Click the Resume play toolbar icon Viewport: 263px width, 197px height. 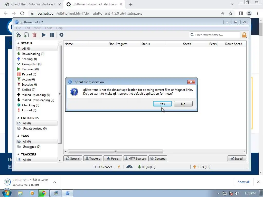pyautogui.click(x=44, y=35)
